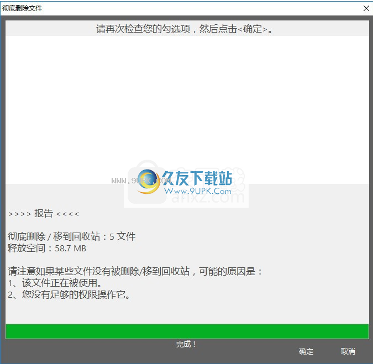Click the 彻底删除文件 window title
Screen dimensions: 373x364
click(22, 8)
